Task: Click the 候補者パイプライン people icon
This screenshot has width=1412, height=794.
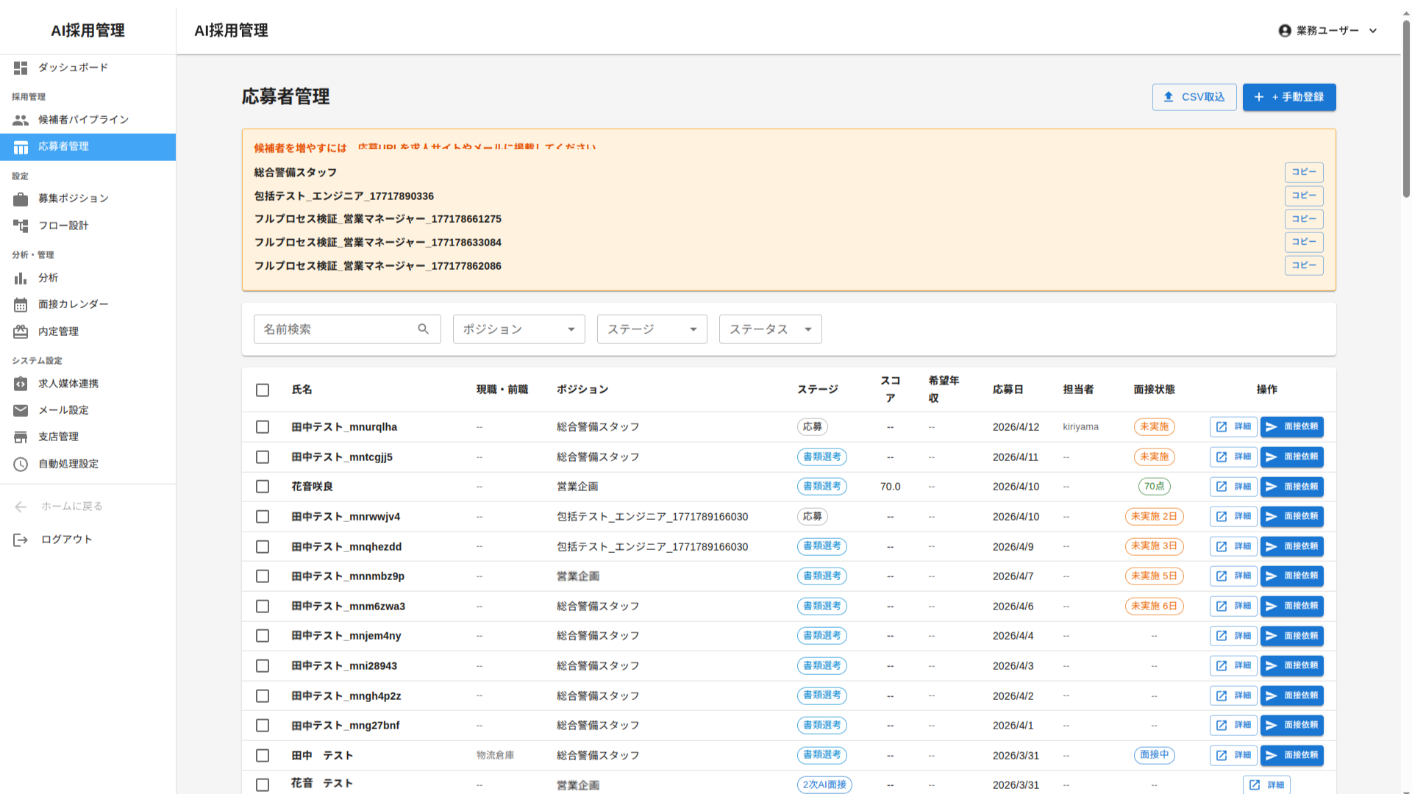Action: 21,120
